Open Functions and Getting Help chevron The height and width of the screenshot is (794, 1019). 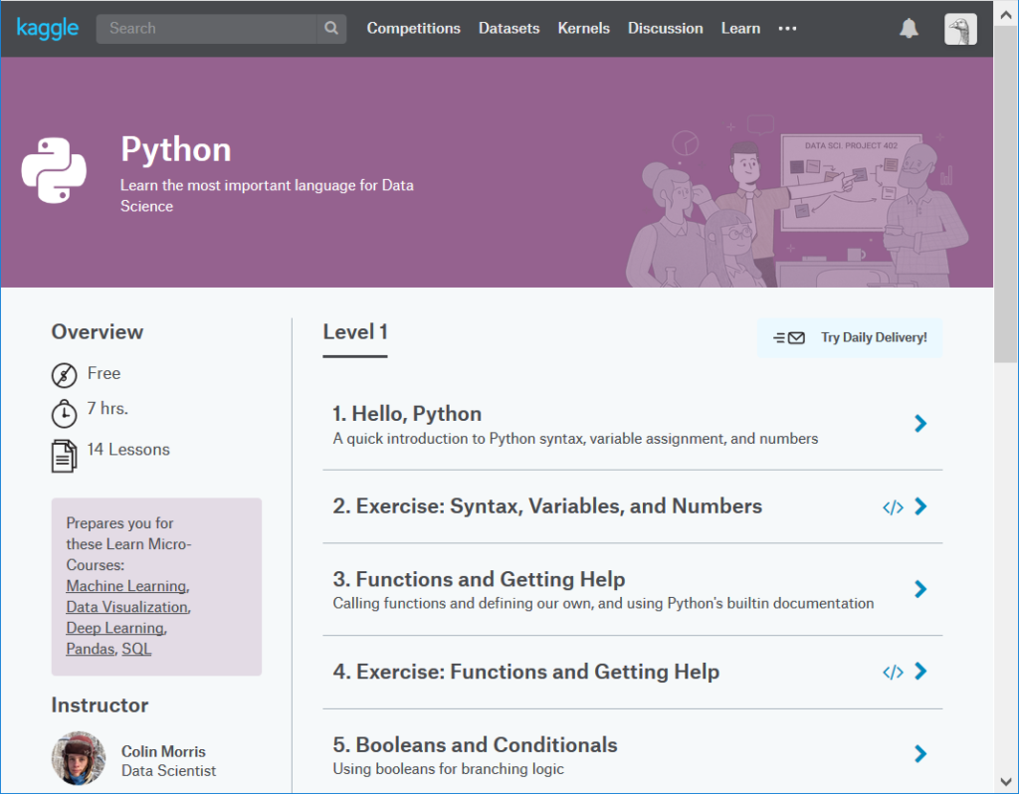click(x=920, y=589)
